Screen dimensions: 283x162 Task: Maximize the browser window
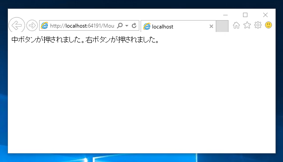(x=245, y=15)
